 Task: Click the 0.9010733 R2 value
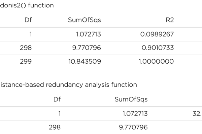pyautogui.click(x=158, y=48)
